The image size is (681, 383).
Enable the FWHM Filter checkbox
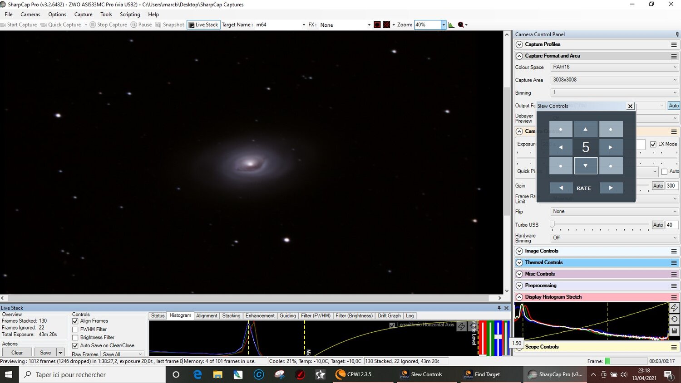75,330
